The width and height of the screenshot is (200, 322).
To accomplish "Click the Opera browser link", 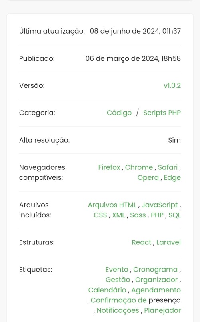I will coord(148,178).
